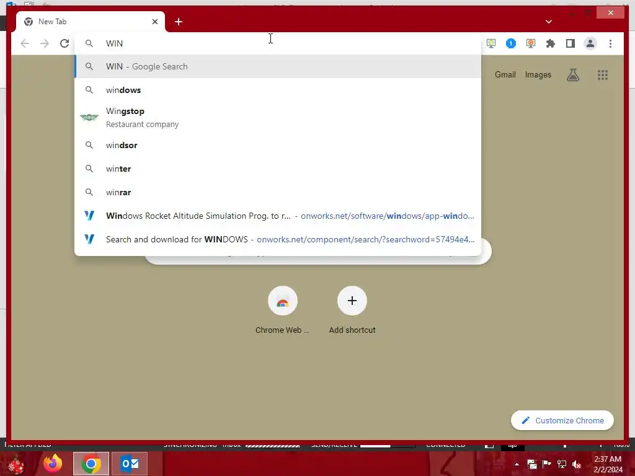Screen dimensions: 635x476
Task: Launch Firefox from the taskbar
Action: (x=52, y=464)
